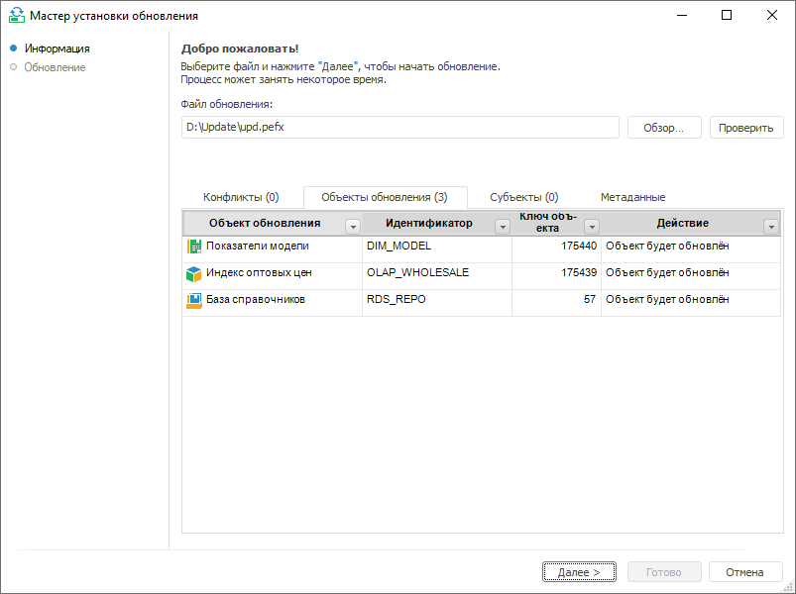Select the Информация step in sidebar

(57, 49)
